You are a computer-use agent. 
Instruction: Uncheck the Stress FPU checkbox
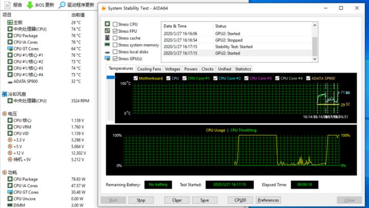[x=115, y=31]
